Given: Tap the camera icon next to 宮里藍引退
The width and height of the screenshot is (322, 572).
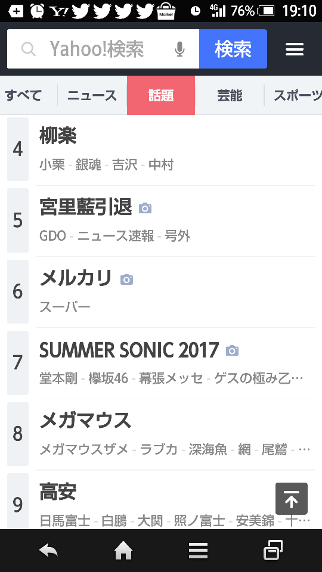Looking at the screenshot, I should pyautogui.click(x=145, y=208).
